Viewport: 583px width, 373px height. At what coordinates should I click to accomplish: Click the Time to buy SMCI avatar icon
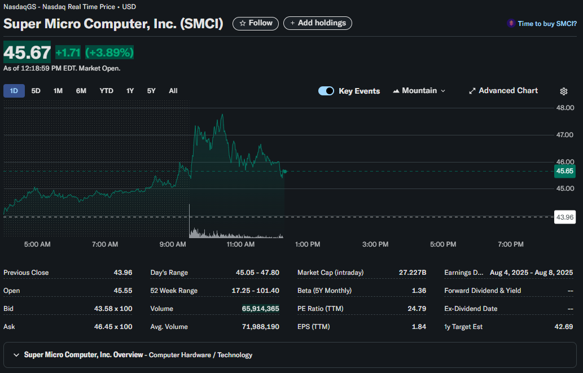511,24
